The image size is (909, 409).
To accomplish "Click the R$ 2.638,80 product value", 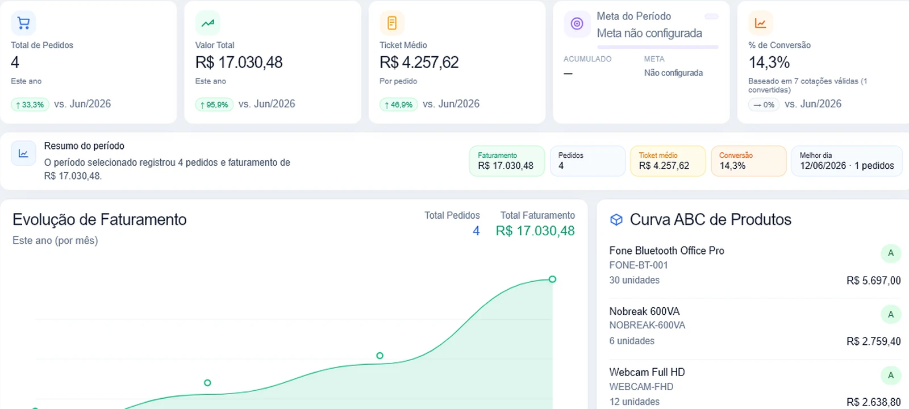I will click(873, 402).
